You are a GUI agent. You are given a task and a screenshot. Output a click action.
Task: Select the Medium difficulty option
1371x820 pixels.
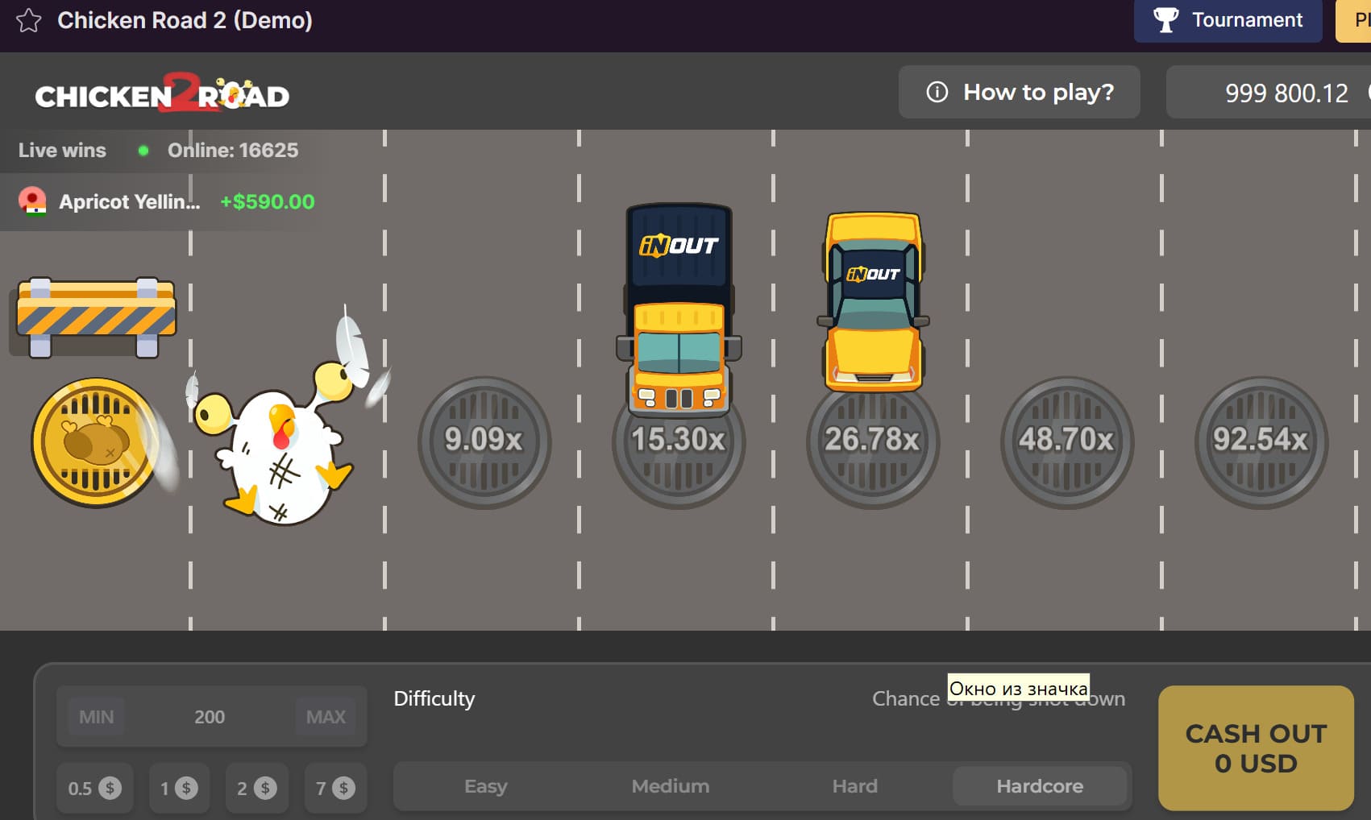point(671,785)
